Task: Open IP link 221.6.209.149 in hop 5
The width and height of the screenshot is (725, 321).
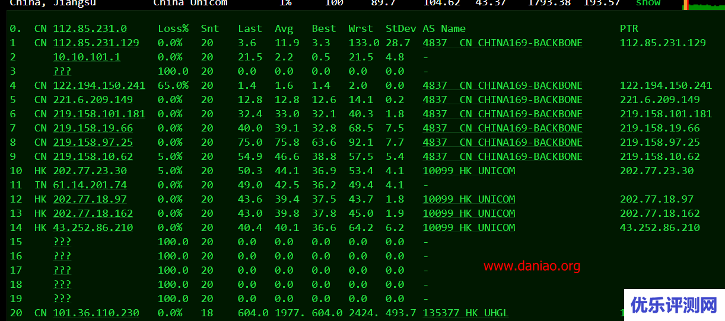Action: click(x=93, y=99)
